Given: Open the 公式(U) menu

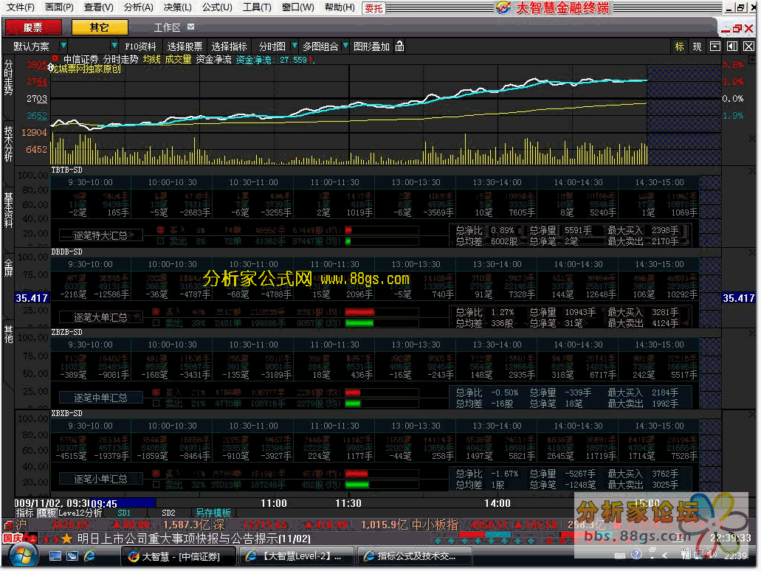Looking at the screenshot, I should point(217,7).
